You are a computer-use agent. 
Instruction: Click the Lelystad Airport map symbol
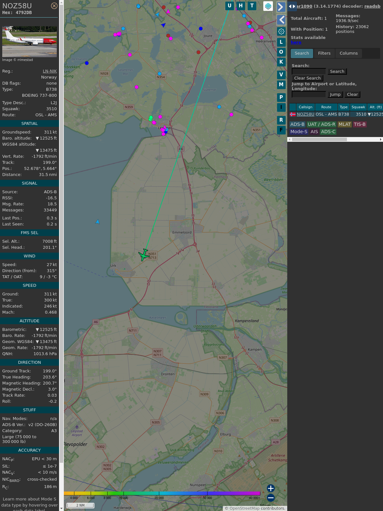[77, 427]
